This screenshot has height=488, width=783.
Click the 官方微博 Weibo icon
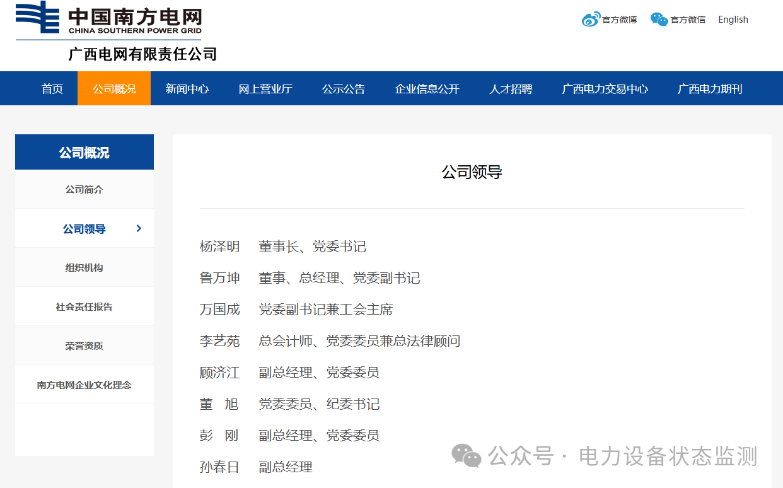coord(590,19)
